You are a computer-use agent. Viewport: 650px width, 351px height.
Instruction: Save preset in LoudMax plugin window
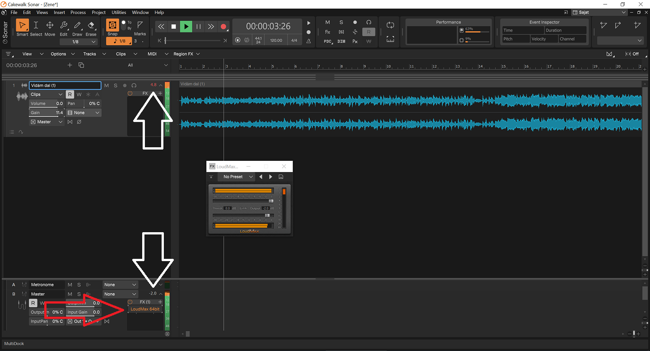pos(281,177)
